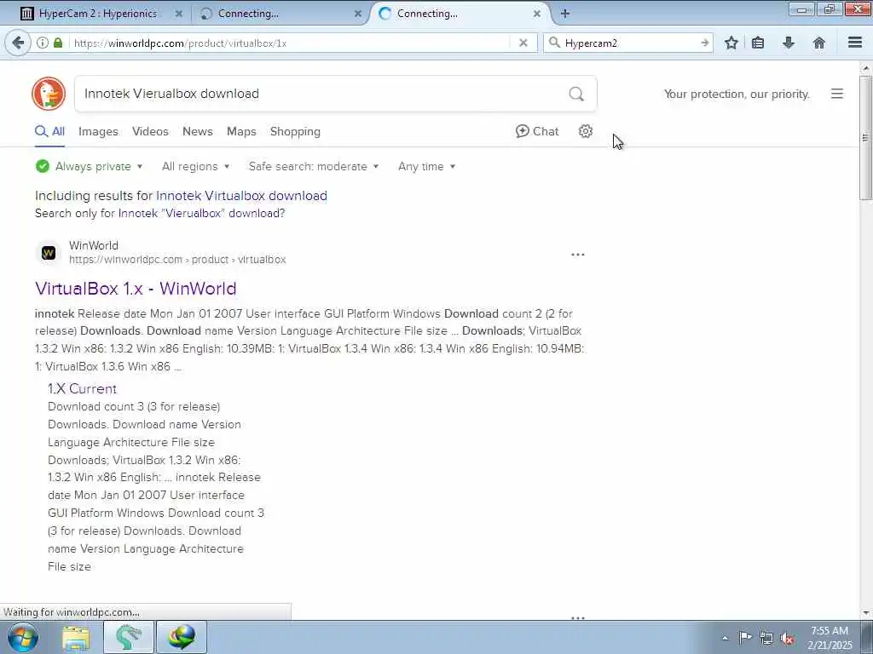Open Safe search: moderate dropdown

click(314, 166)
